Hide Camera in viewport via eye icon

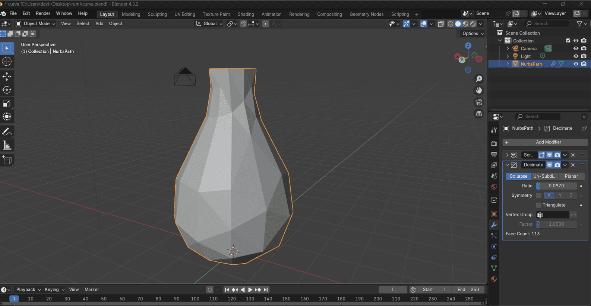coord(576,48)
